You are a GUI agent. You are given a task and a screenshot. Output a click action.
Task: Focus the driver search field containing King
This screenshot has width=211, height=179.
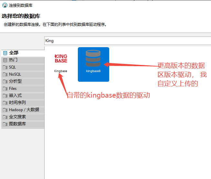[128, 41]
